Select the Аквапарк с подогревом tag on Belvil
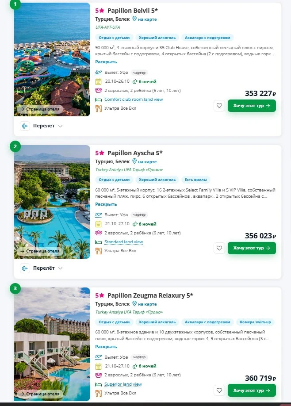Viewport: 291px width, 406px height. pyautogui.click(x=207, y=38)
